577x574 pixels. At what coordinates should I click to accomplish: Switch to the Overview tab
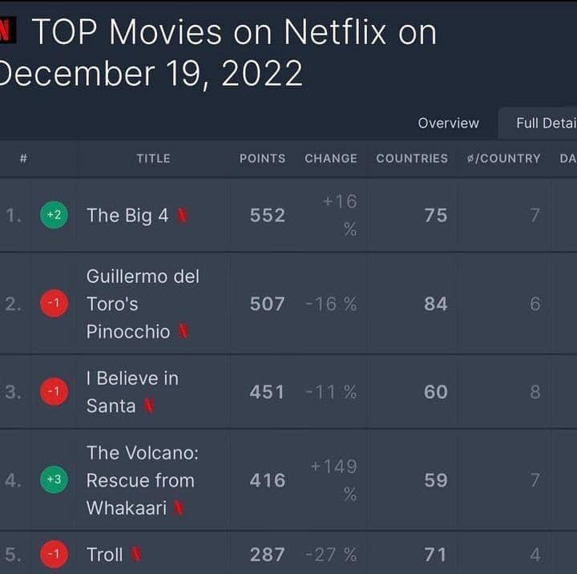pos(448,123)
